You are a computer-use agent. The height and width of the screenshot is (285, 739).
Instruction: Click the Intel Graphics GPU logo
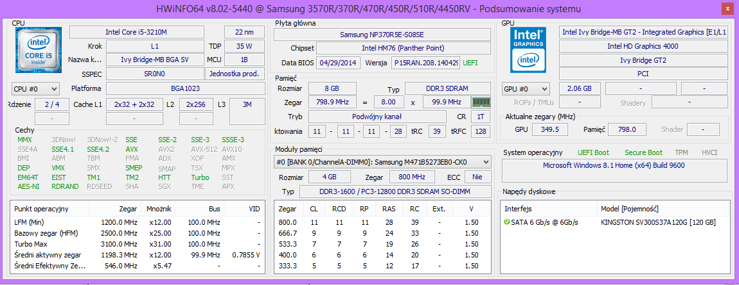pyautogui.click(x=528, y=50)
